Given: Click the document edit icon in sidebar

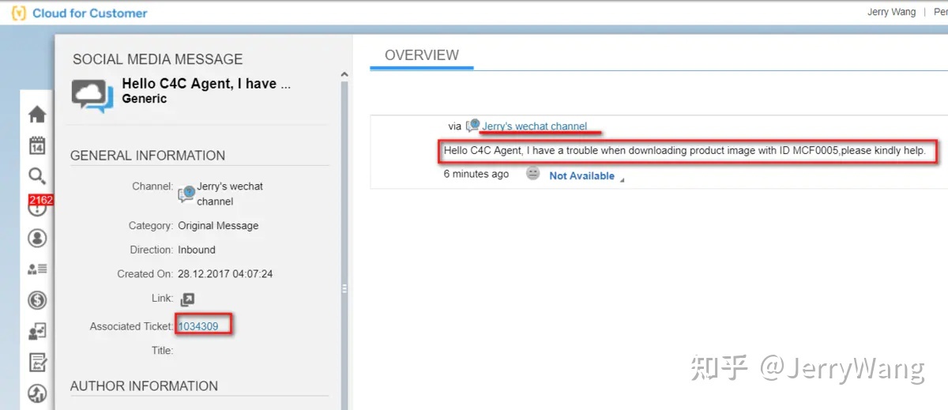Looking at the screenshot, I should click(37, 363).
